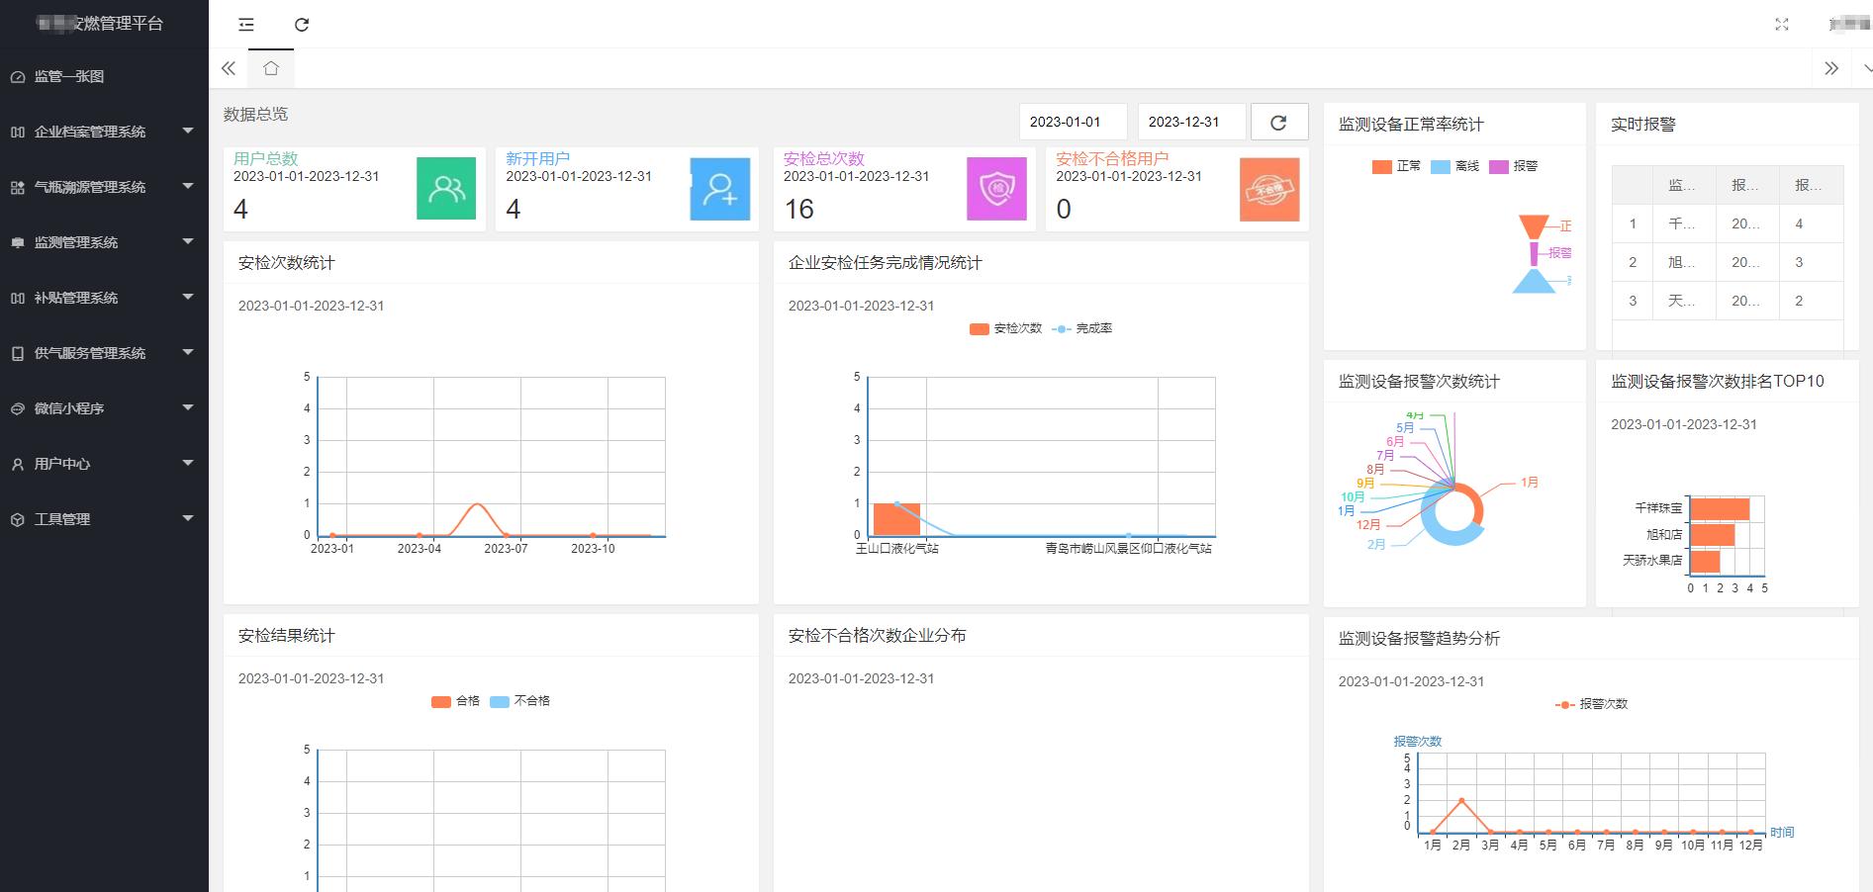Toggle 离线 legend in device status chart
This screenshot has height=892, width=1873.
click(1454, 166)
